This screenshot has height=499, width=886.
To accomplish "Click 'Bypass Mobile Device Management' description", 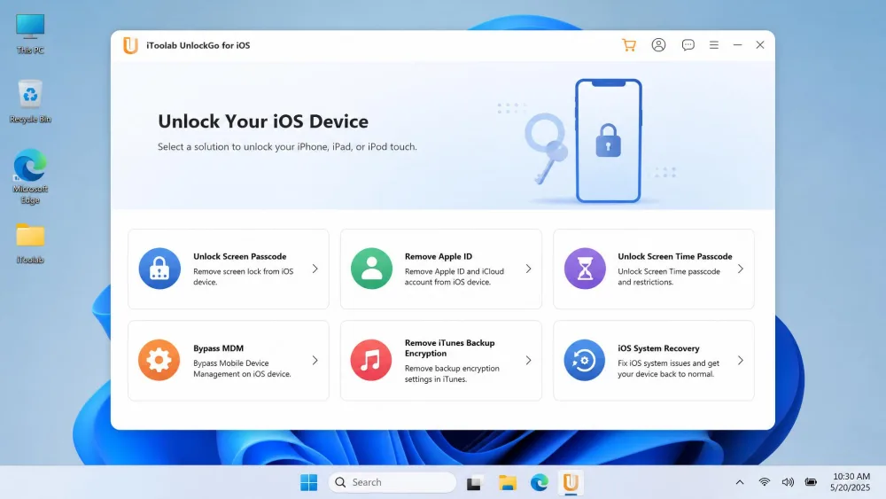I will (x=243, y=369).
